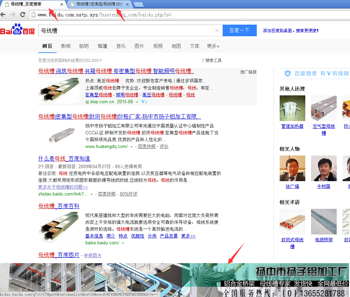The image size is (350, 297).
Task: Click 管道加热器 related search thumbnail
Action: click(292, 108)
